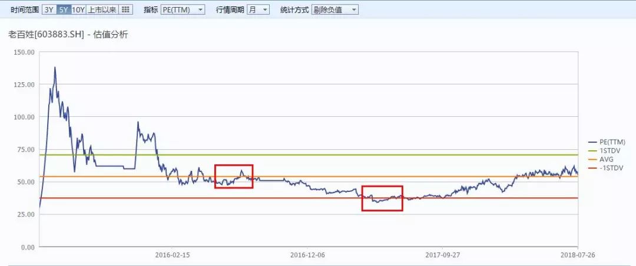Select 上市以来 time range

(x=102, y=10)
